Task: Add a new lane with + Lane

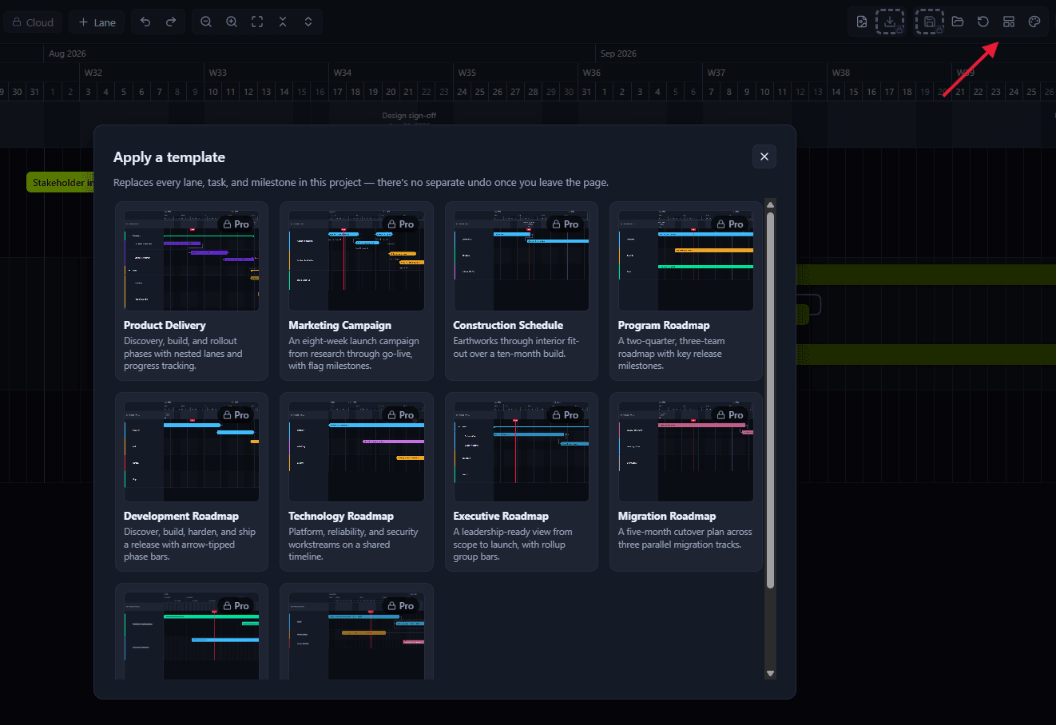Action: [x=97, y=22]
